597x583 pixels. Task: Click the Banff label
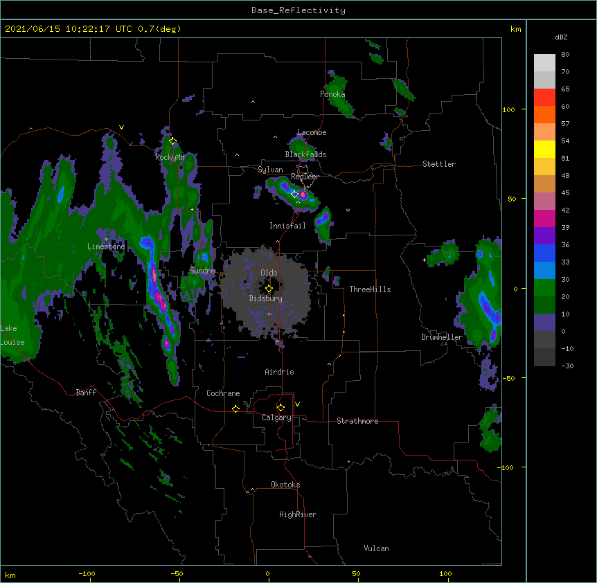coord(86,393)
